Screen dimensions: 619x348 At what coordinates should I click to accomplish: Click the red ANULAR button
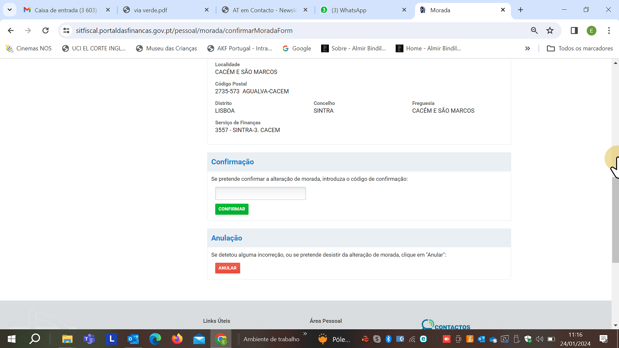tap(227, 268)
